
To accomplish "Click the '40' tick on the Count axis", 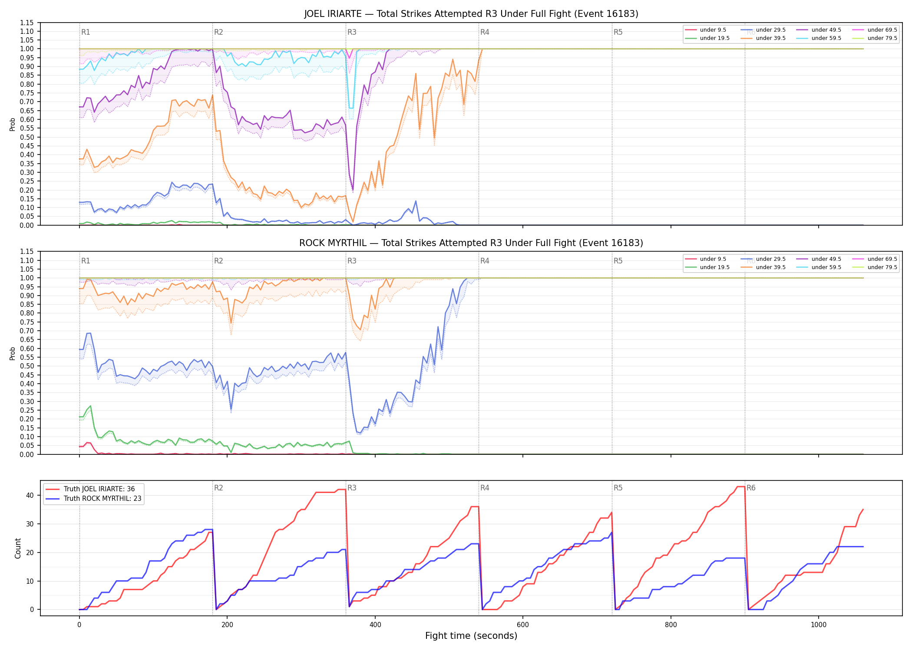I will pyautogui.click(x=30, y=495).
